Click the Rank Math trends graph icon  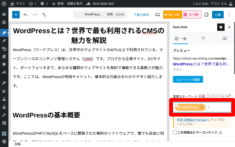[228, 96]
